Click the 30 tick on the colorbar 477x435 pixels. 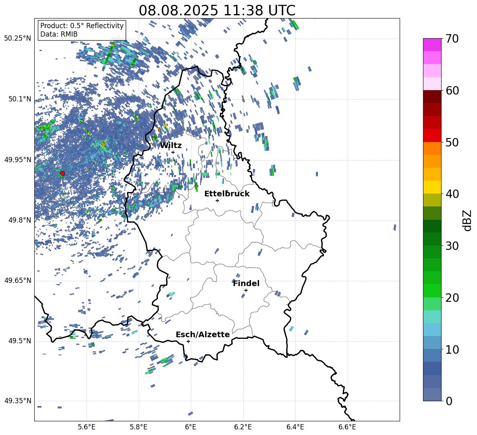point(452,246)
